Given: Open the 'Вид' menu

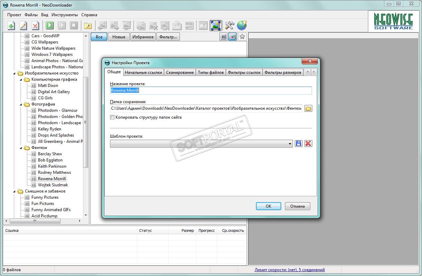Looking at the screenshot, I should [x=45, y=15].
